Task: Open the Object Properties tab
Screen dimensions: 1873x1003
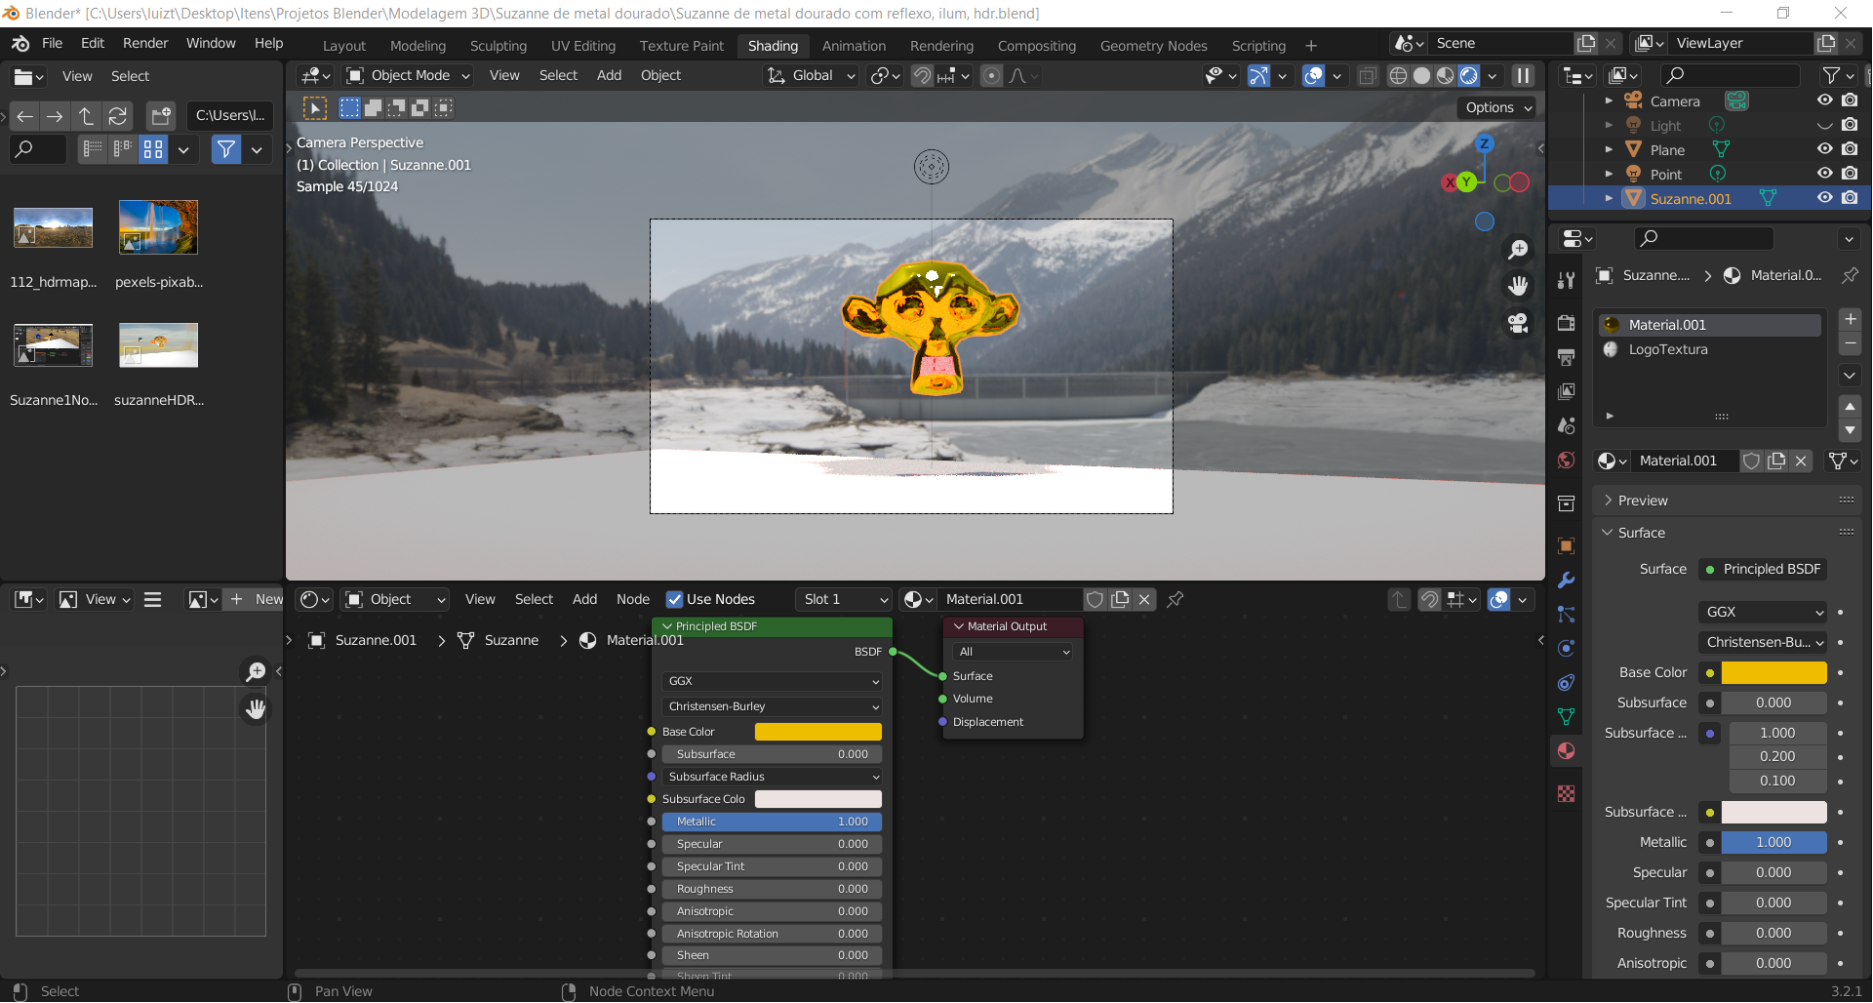Action: pyautogui.click(x=1566, y=546)
